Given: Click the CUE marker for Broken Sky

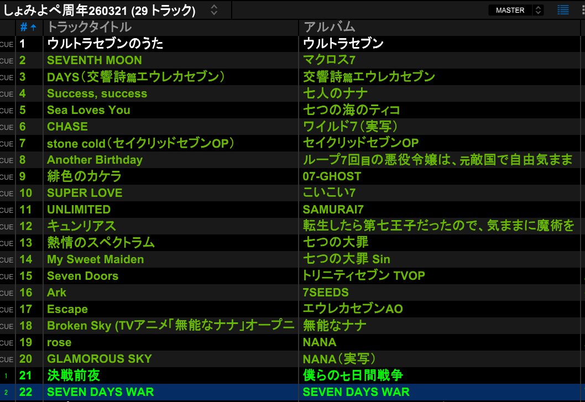Looking at the screenshot, I should [7, 326].
